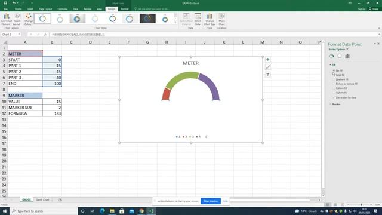382x215 pixels.
Task: Click the Tell me search box
Action: [x=152, y=9]
